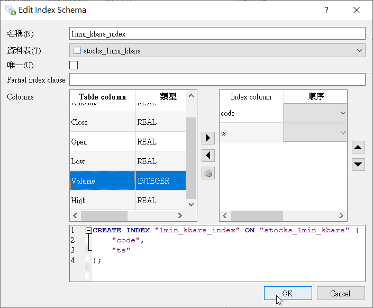This screenshot has height=308, width=373.
Task: Confirm with the OK button
Action: tap(288, 293)
